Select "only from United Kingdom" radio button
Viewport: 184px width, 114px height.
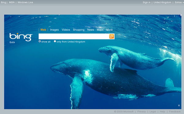[55, 41]
